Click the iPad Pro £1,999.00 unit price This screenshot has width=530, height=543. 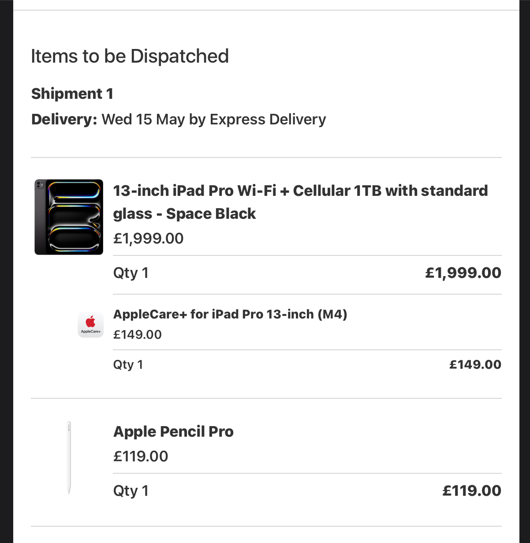[148, 238]
